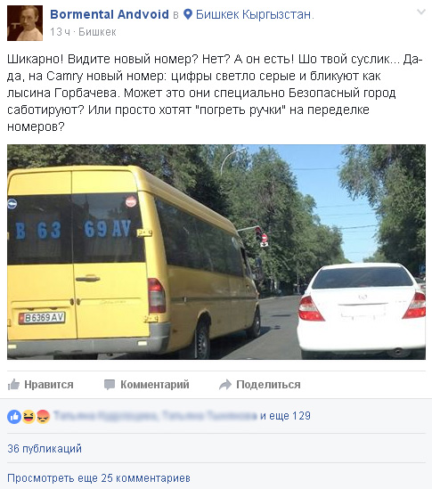This screenshot has height=489, width=432.
Task: Expand the post options chevron dropdown
Action: [421, 12]
